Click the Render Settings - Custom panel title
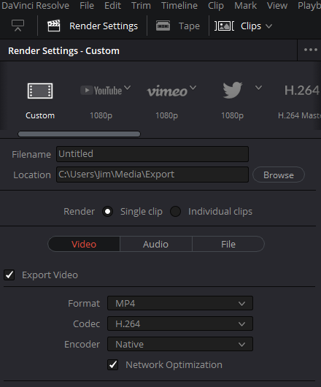The height and width of the screenshot is (387, 321). click(x=64, y=51)
